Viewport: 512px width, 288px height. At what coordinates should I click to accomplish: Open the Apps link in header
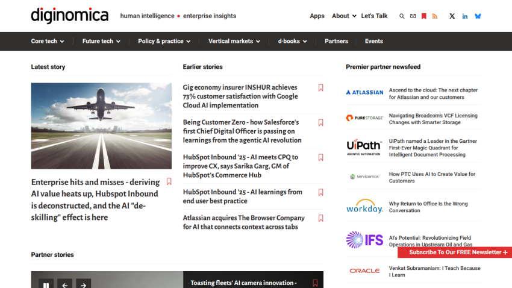[317, 16]
